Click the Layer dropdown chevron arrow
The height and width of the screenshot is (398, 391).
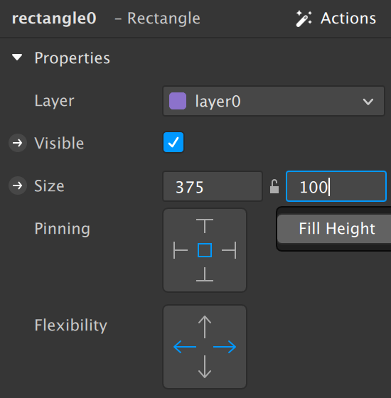(x=368, y=102)
